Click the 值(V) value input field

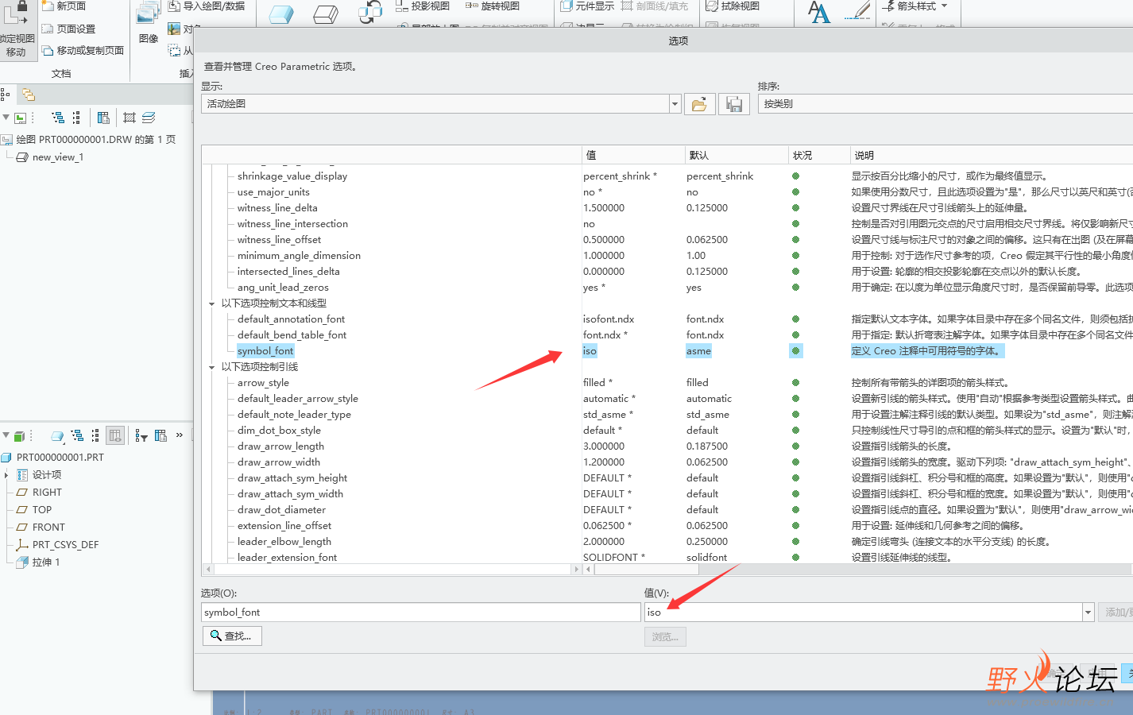[864, 613]
